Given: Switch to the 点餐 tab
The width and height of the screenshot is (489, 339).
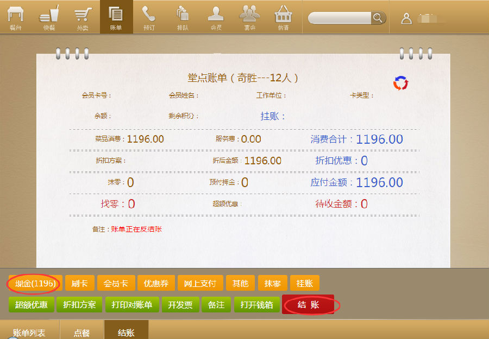Looking at the screenshot, I should [81, 332].
